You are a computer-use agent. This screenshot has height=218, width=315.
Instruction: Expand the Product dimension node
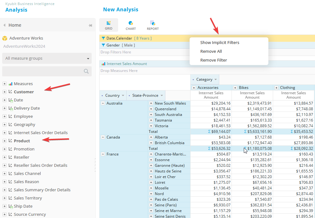point(4,141)
